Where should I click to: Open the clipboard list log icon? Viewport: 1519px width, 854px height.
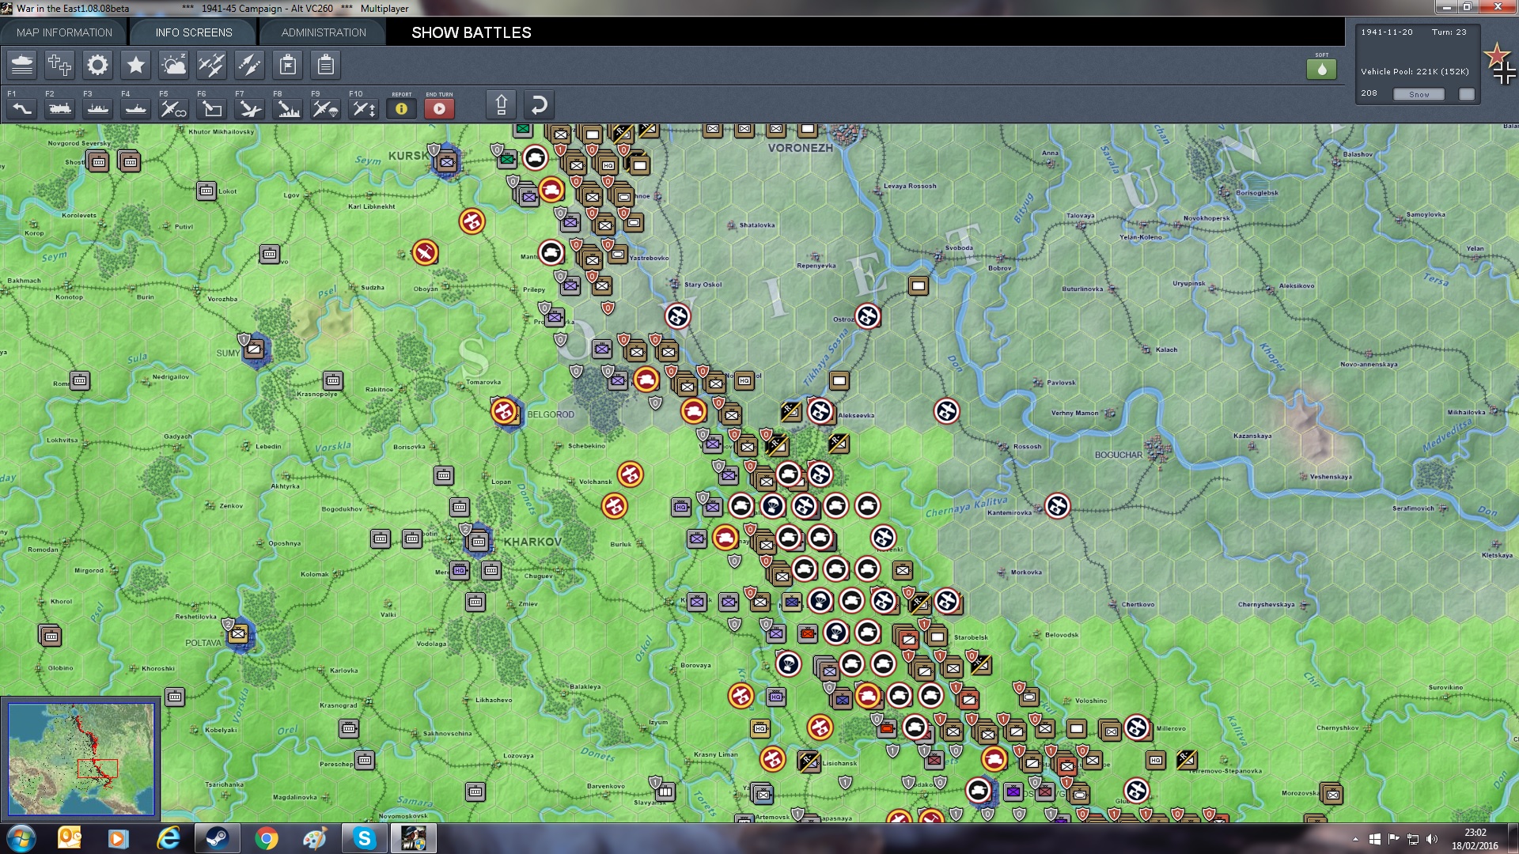tap(325, 65)
